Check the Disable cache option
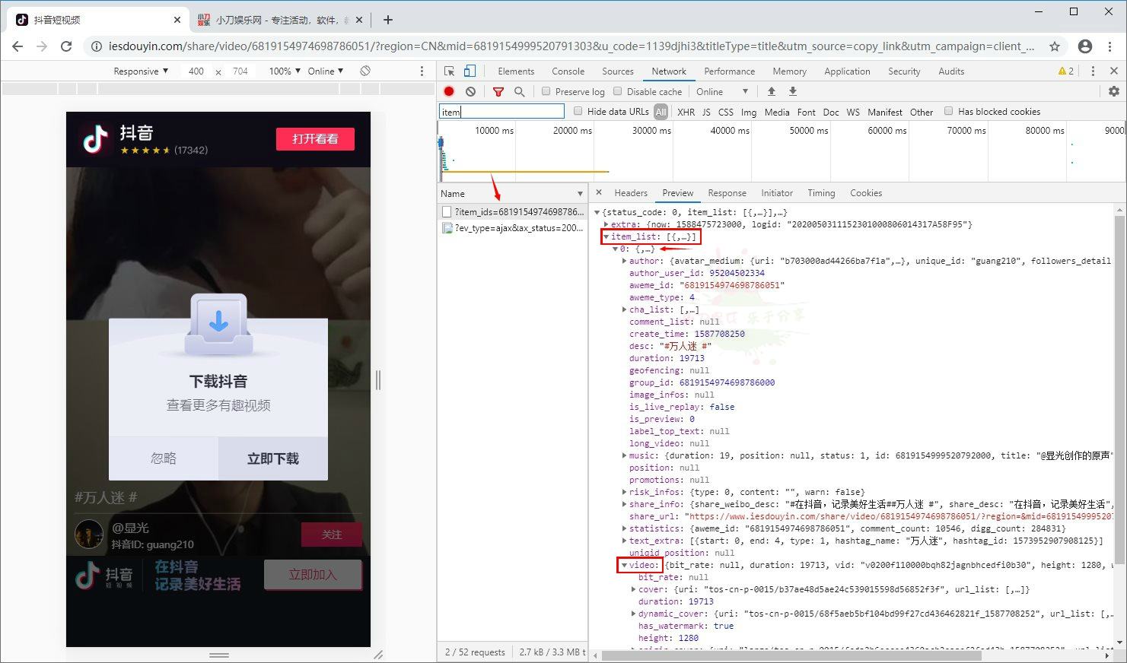This screenshot has height=663, width=1127. point(618,91)
